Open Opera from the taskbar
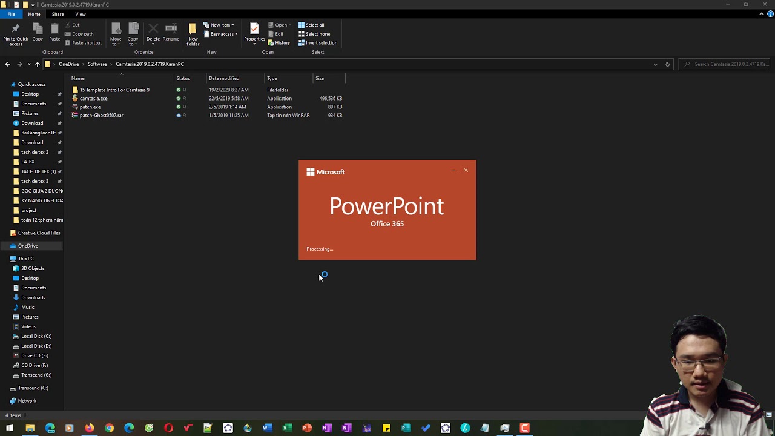Viewport: 775px width, 436px height. (168, 428)
